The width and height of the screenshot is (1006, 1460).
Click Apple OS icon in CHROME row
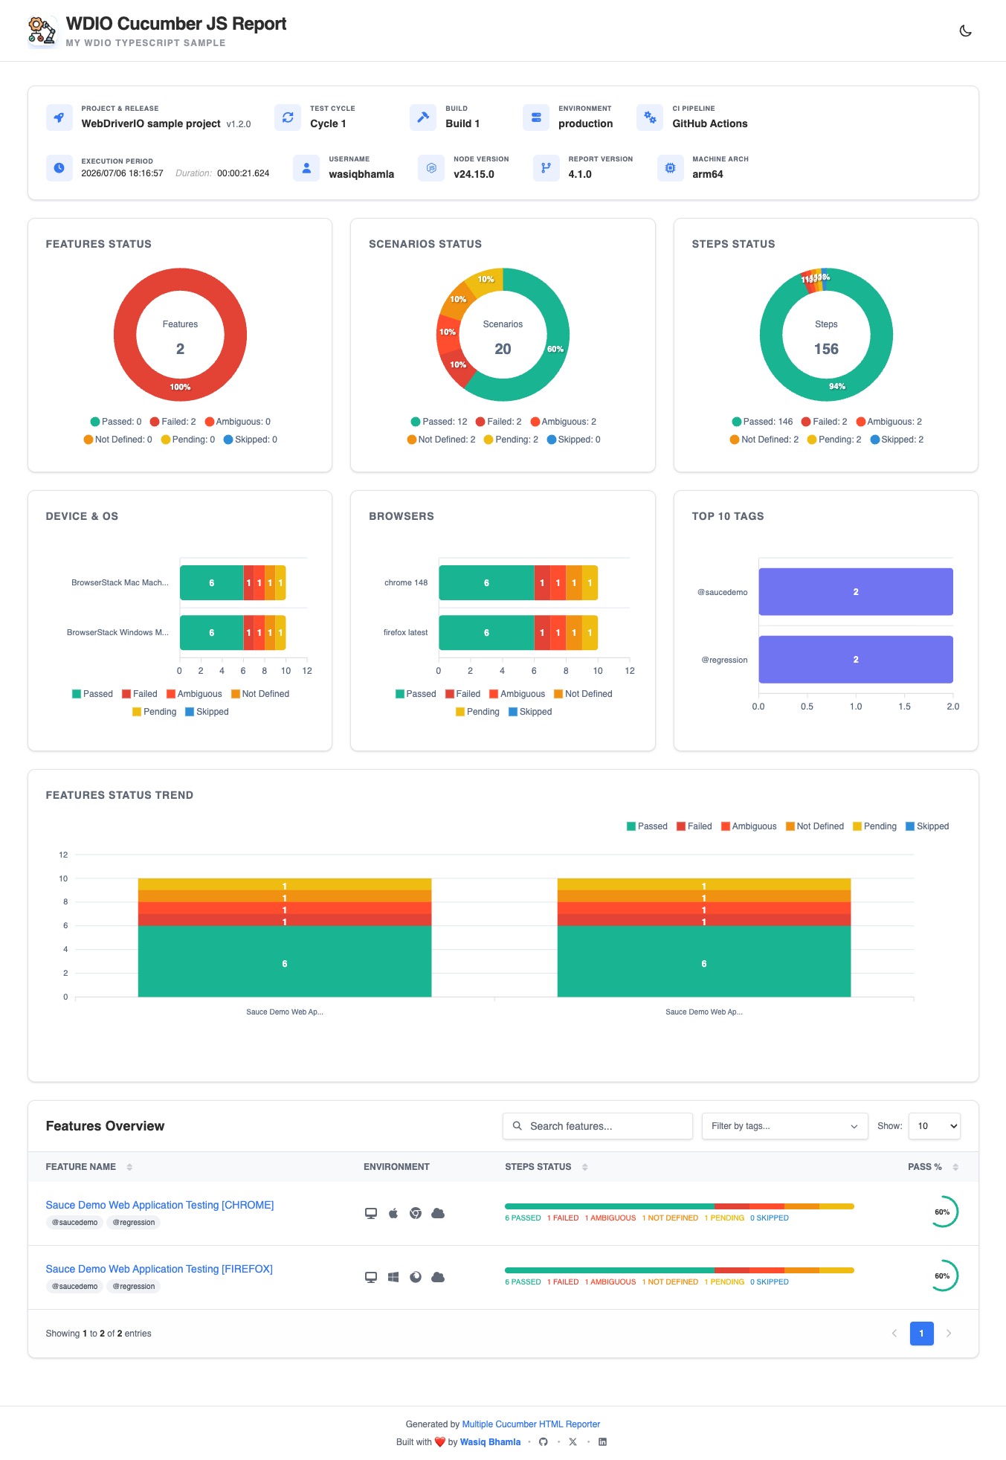[393, 1213]
